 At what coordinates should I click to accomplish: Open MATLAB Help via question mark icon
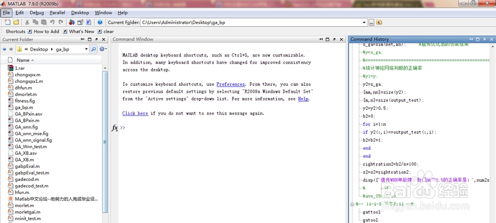pos(100,22)
